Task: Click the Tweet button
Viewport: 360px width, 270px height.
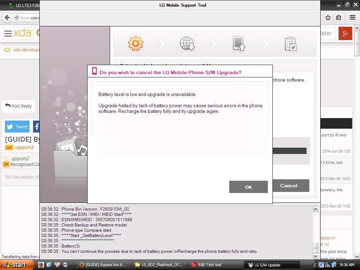Action: [17, 127]
